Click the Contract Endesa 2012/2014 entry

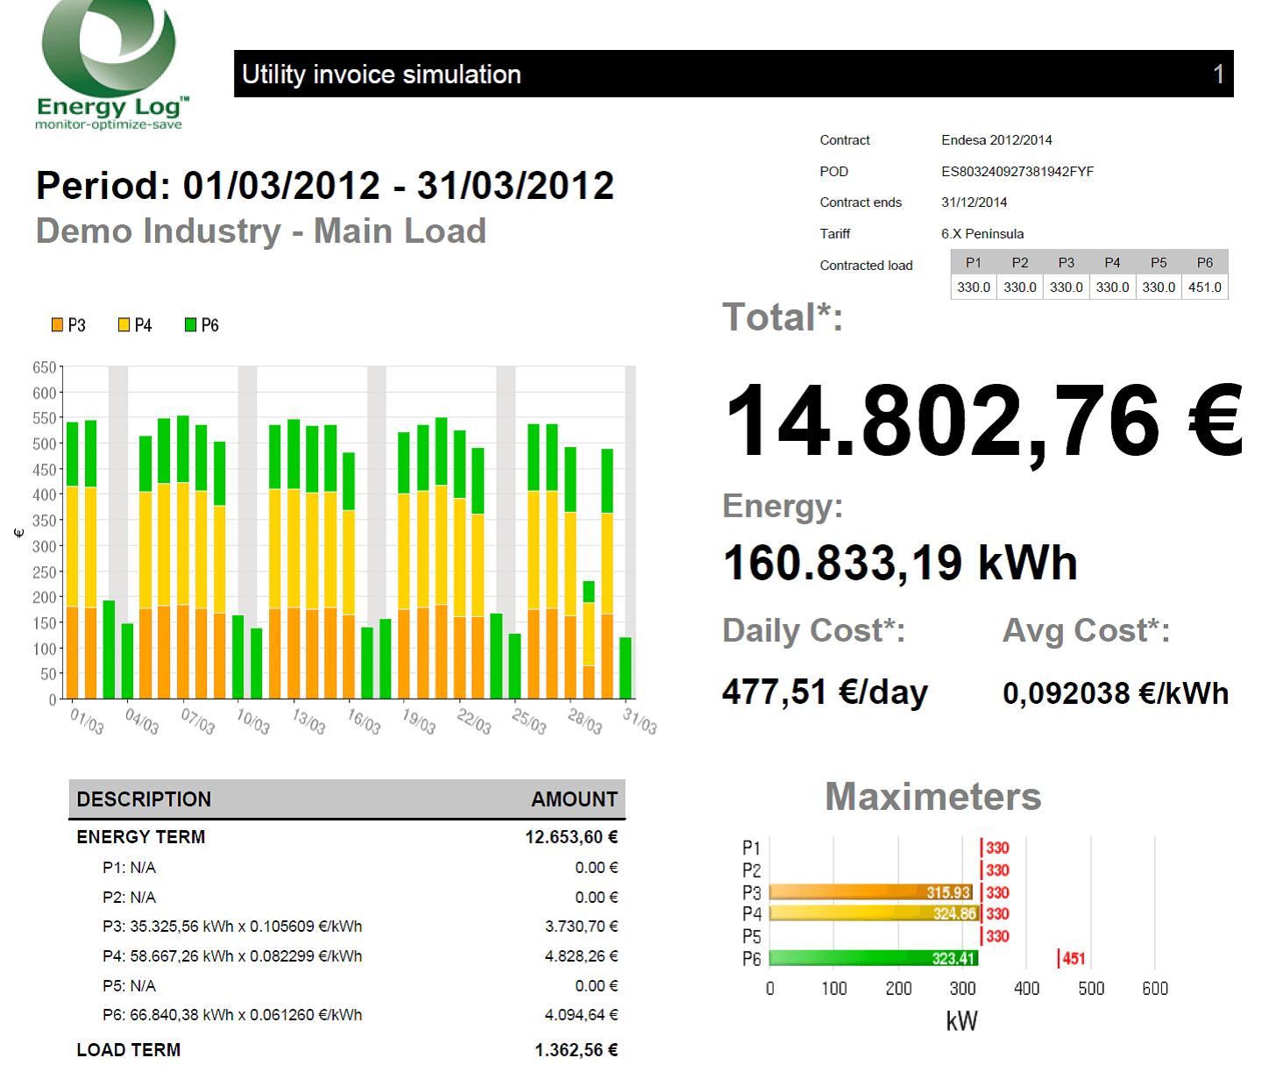tap(996, 139)
